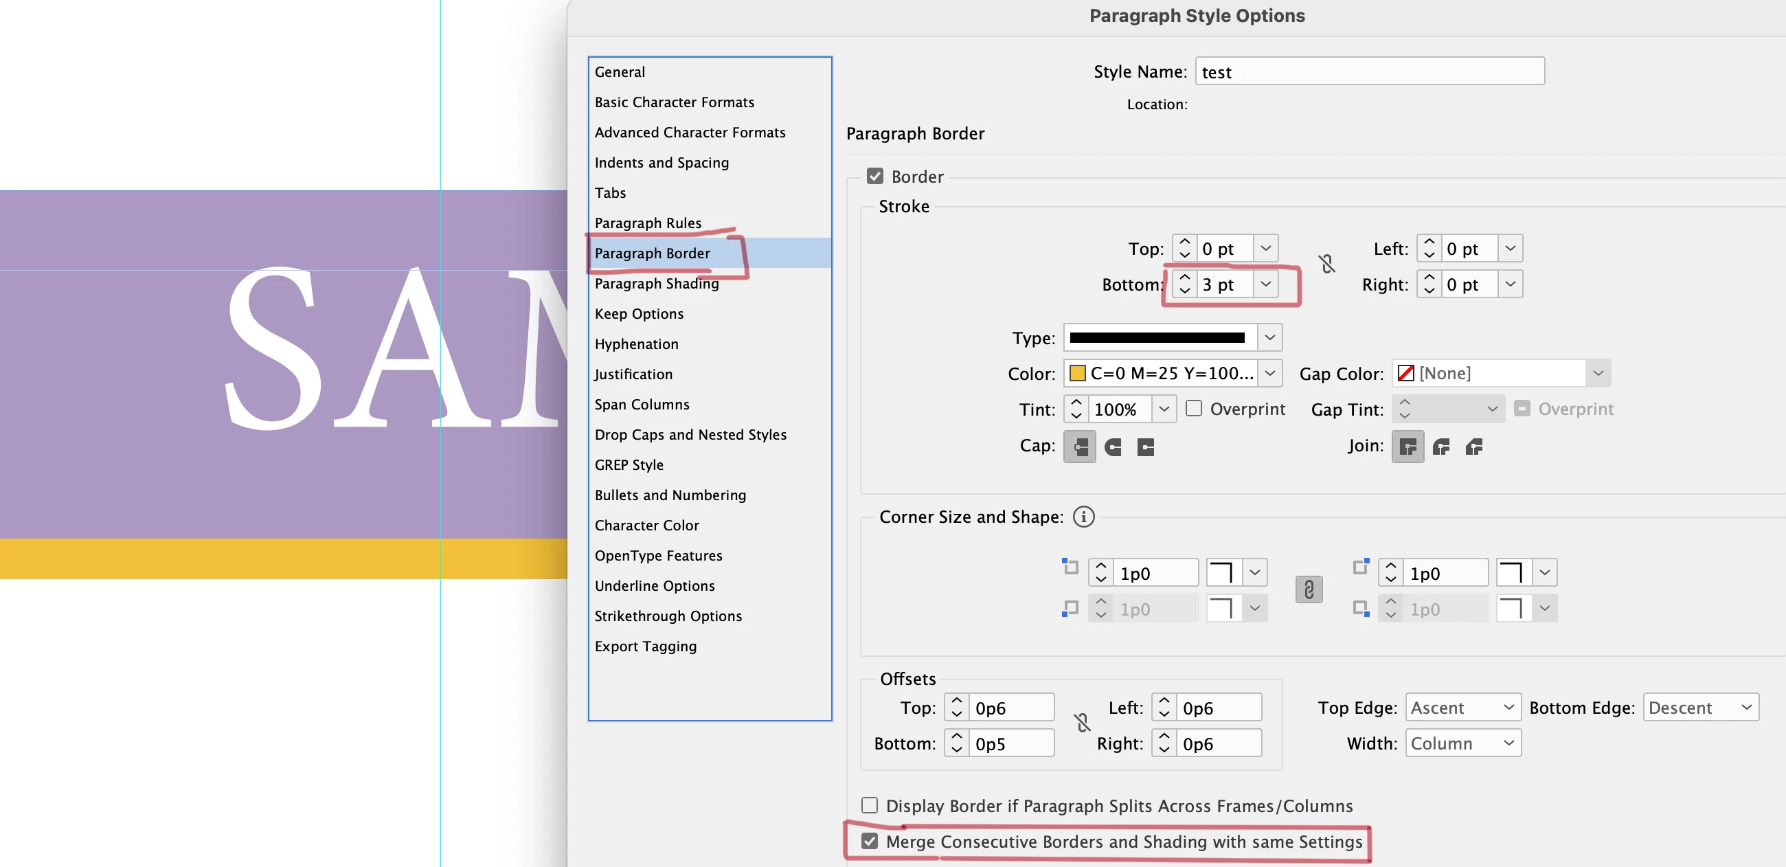This screenshot has height=867, width=1786.
Task: Go to Bullets and Numbering section
Action: coord(670,495)
